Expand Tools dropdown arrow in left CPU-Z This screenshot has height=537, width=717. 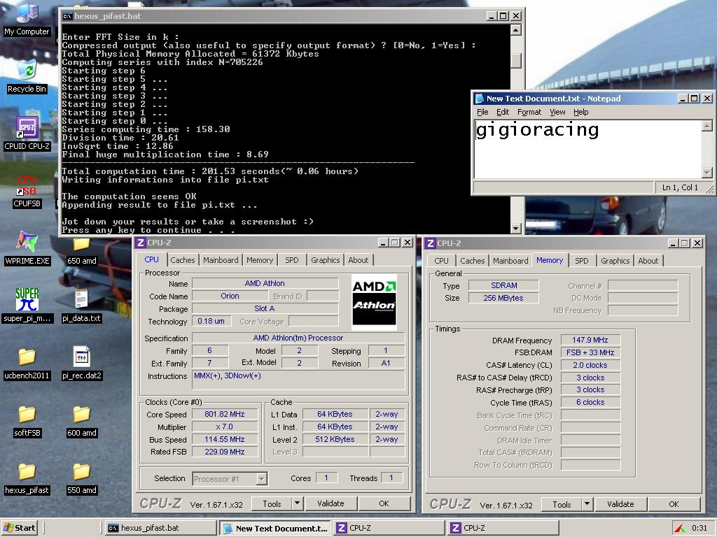pyautogui.click(x=297, y=503)
